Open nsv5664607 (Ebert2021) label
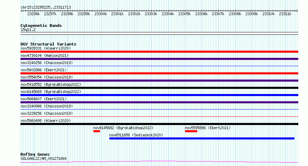308x166 pixels. (x=44, y=99)
